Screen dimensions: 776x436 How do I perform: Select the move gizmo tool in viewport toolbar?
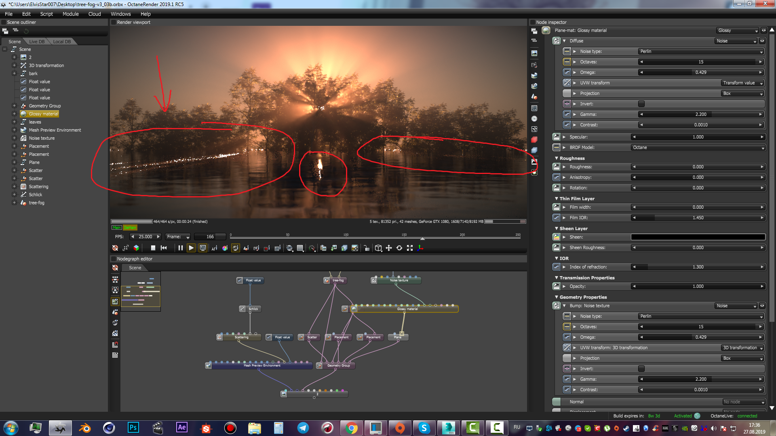[x=389, y=248]
